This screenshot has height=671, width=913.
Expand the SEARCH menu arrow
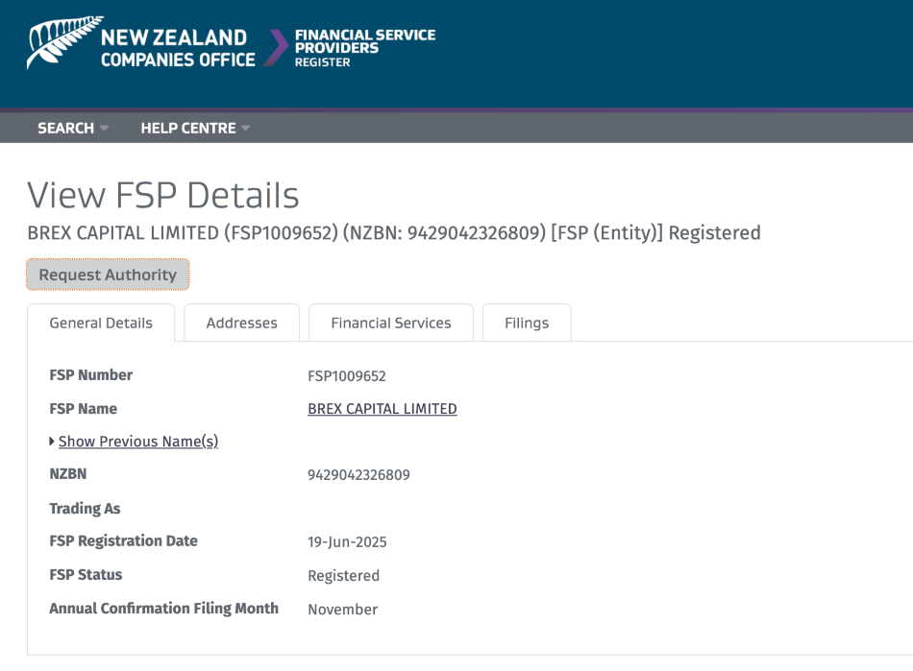click(x=104, y=128)
